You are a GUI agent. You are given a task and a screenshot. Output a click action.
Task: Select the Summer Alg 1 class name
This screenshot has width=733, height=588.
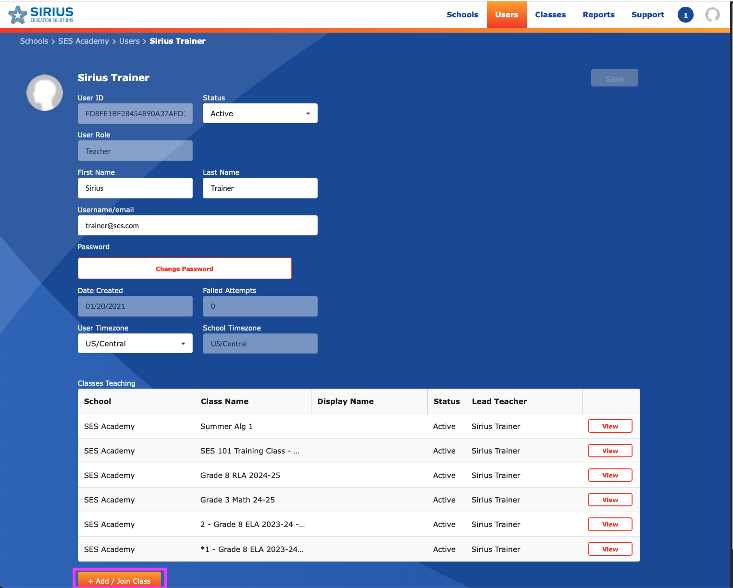[226, 426]
